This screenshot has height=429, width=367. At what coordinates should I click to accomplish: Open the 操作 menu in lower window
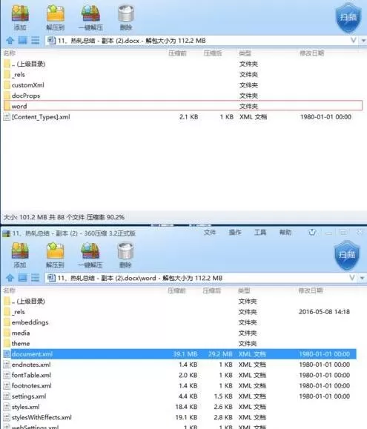[235, 233]
